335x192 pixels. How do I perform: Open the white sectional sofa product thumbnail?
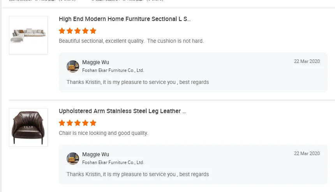point(28,35)
